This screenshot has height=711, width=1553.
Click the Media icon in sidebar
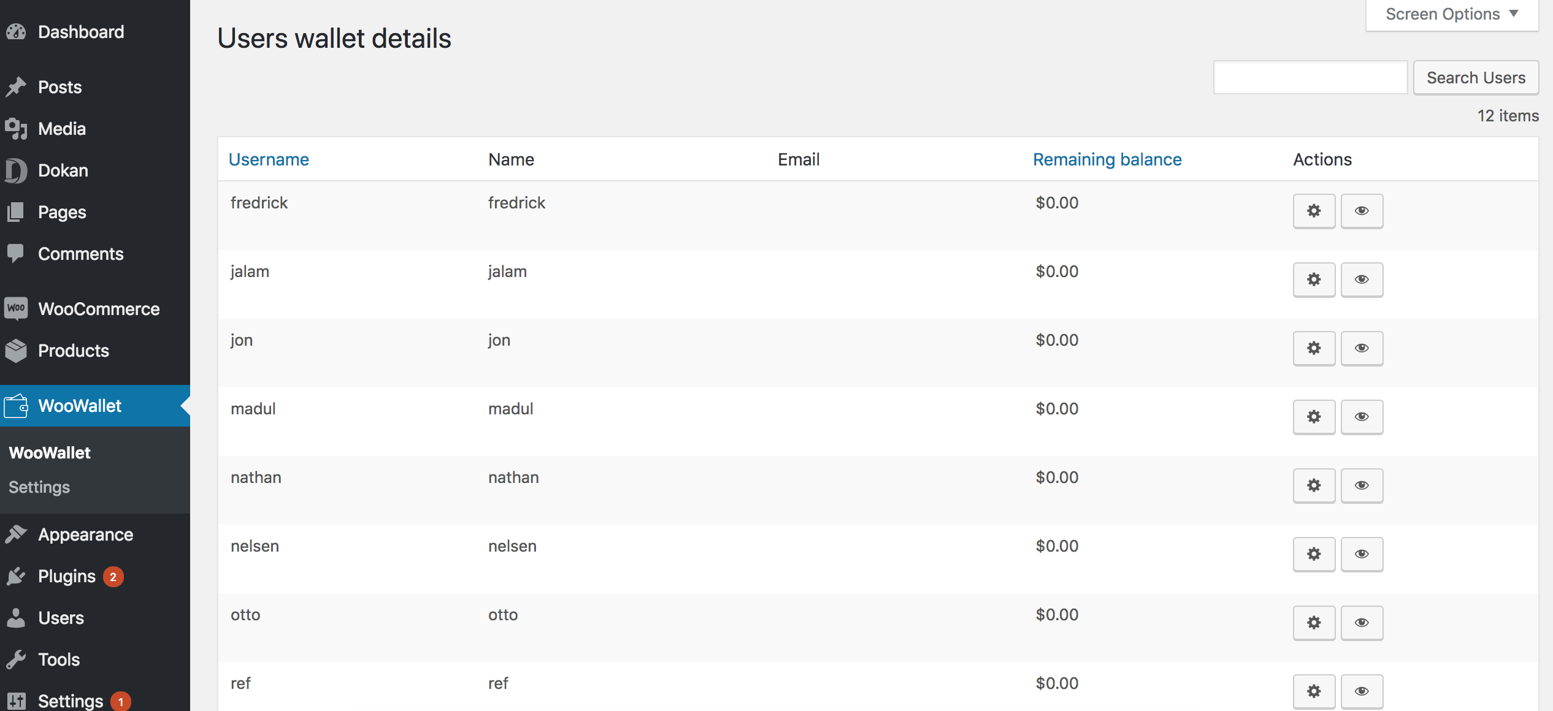point(16,129)
